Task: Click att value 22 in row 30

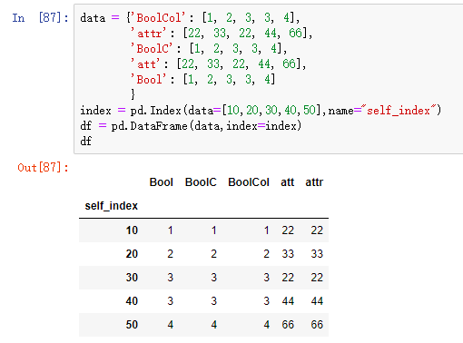Action: coord(288,278)
